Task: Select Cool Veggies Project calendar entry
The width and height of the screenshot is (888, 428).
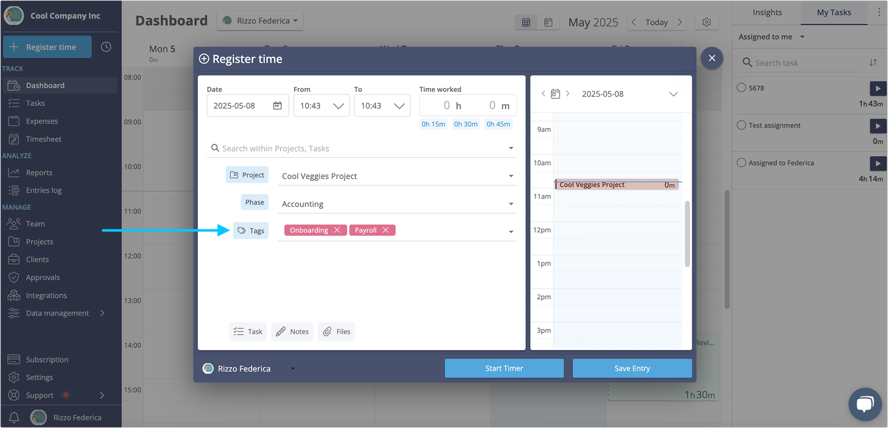Action: pyautogui.click(x=616, y=185)
